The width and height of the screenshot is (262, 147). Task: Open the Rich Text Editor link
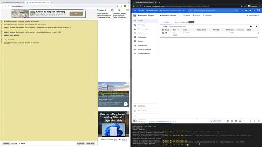103,14
